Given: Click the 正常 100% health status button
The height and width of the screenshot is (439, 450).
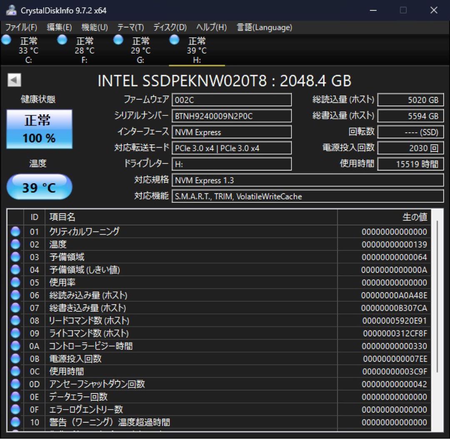Looking at the screenshot, I should tap(39, 129).
